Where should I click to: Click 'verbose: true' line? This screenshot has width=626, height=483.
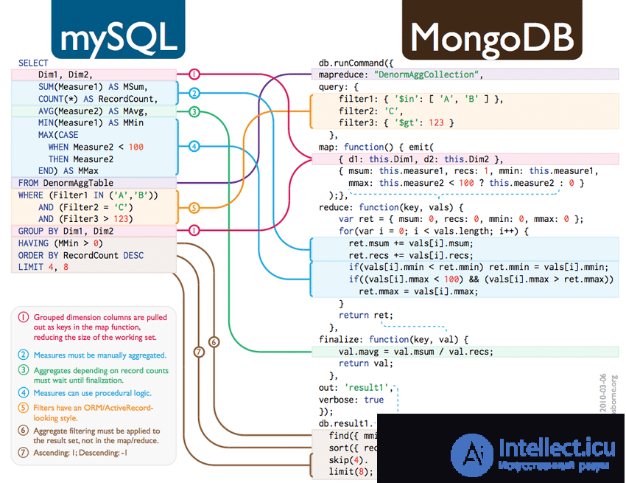click(351, 400)
